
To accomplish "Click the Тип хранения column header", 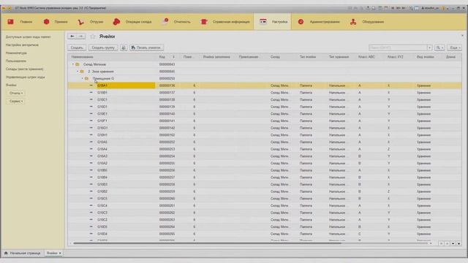I will (x=339, y=57).
